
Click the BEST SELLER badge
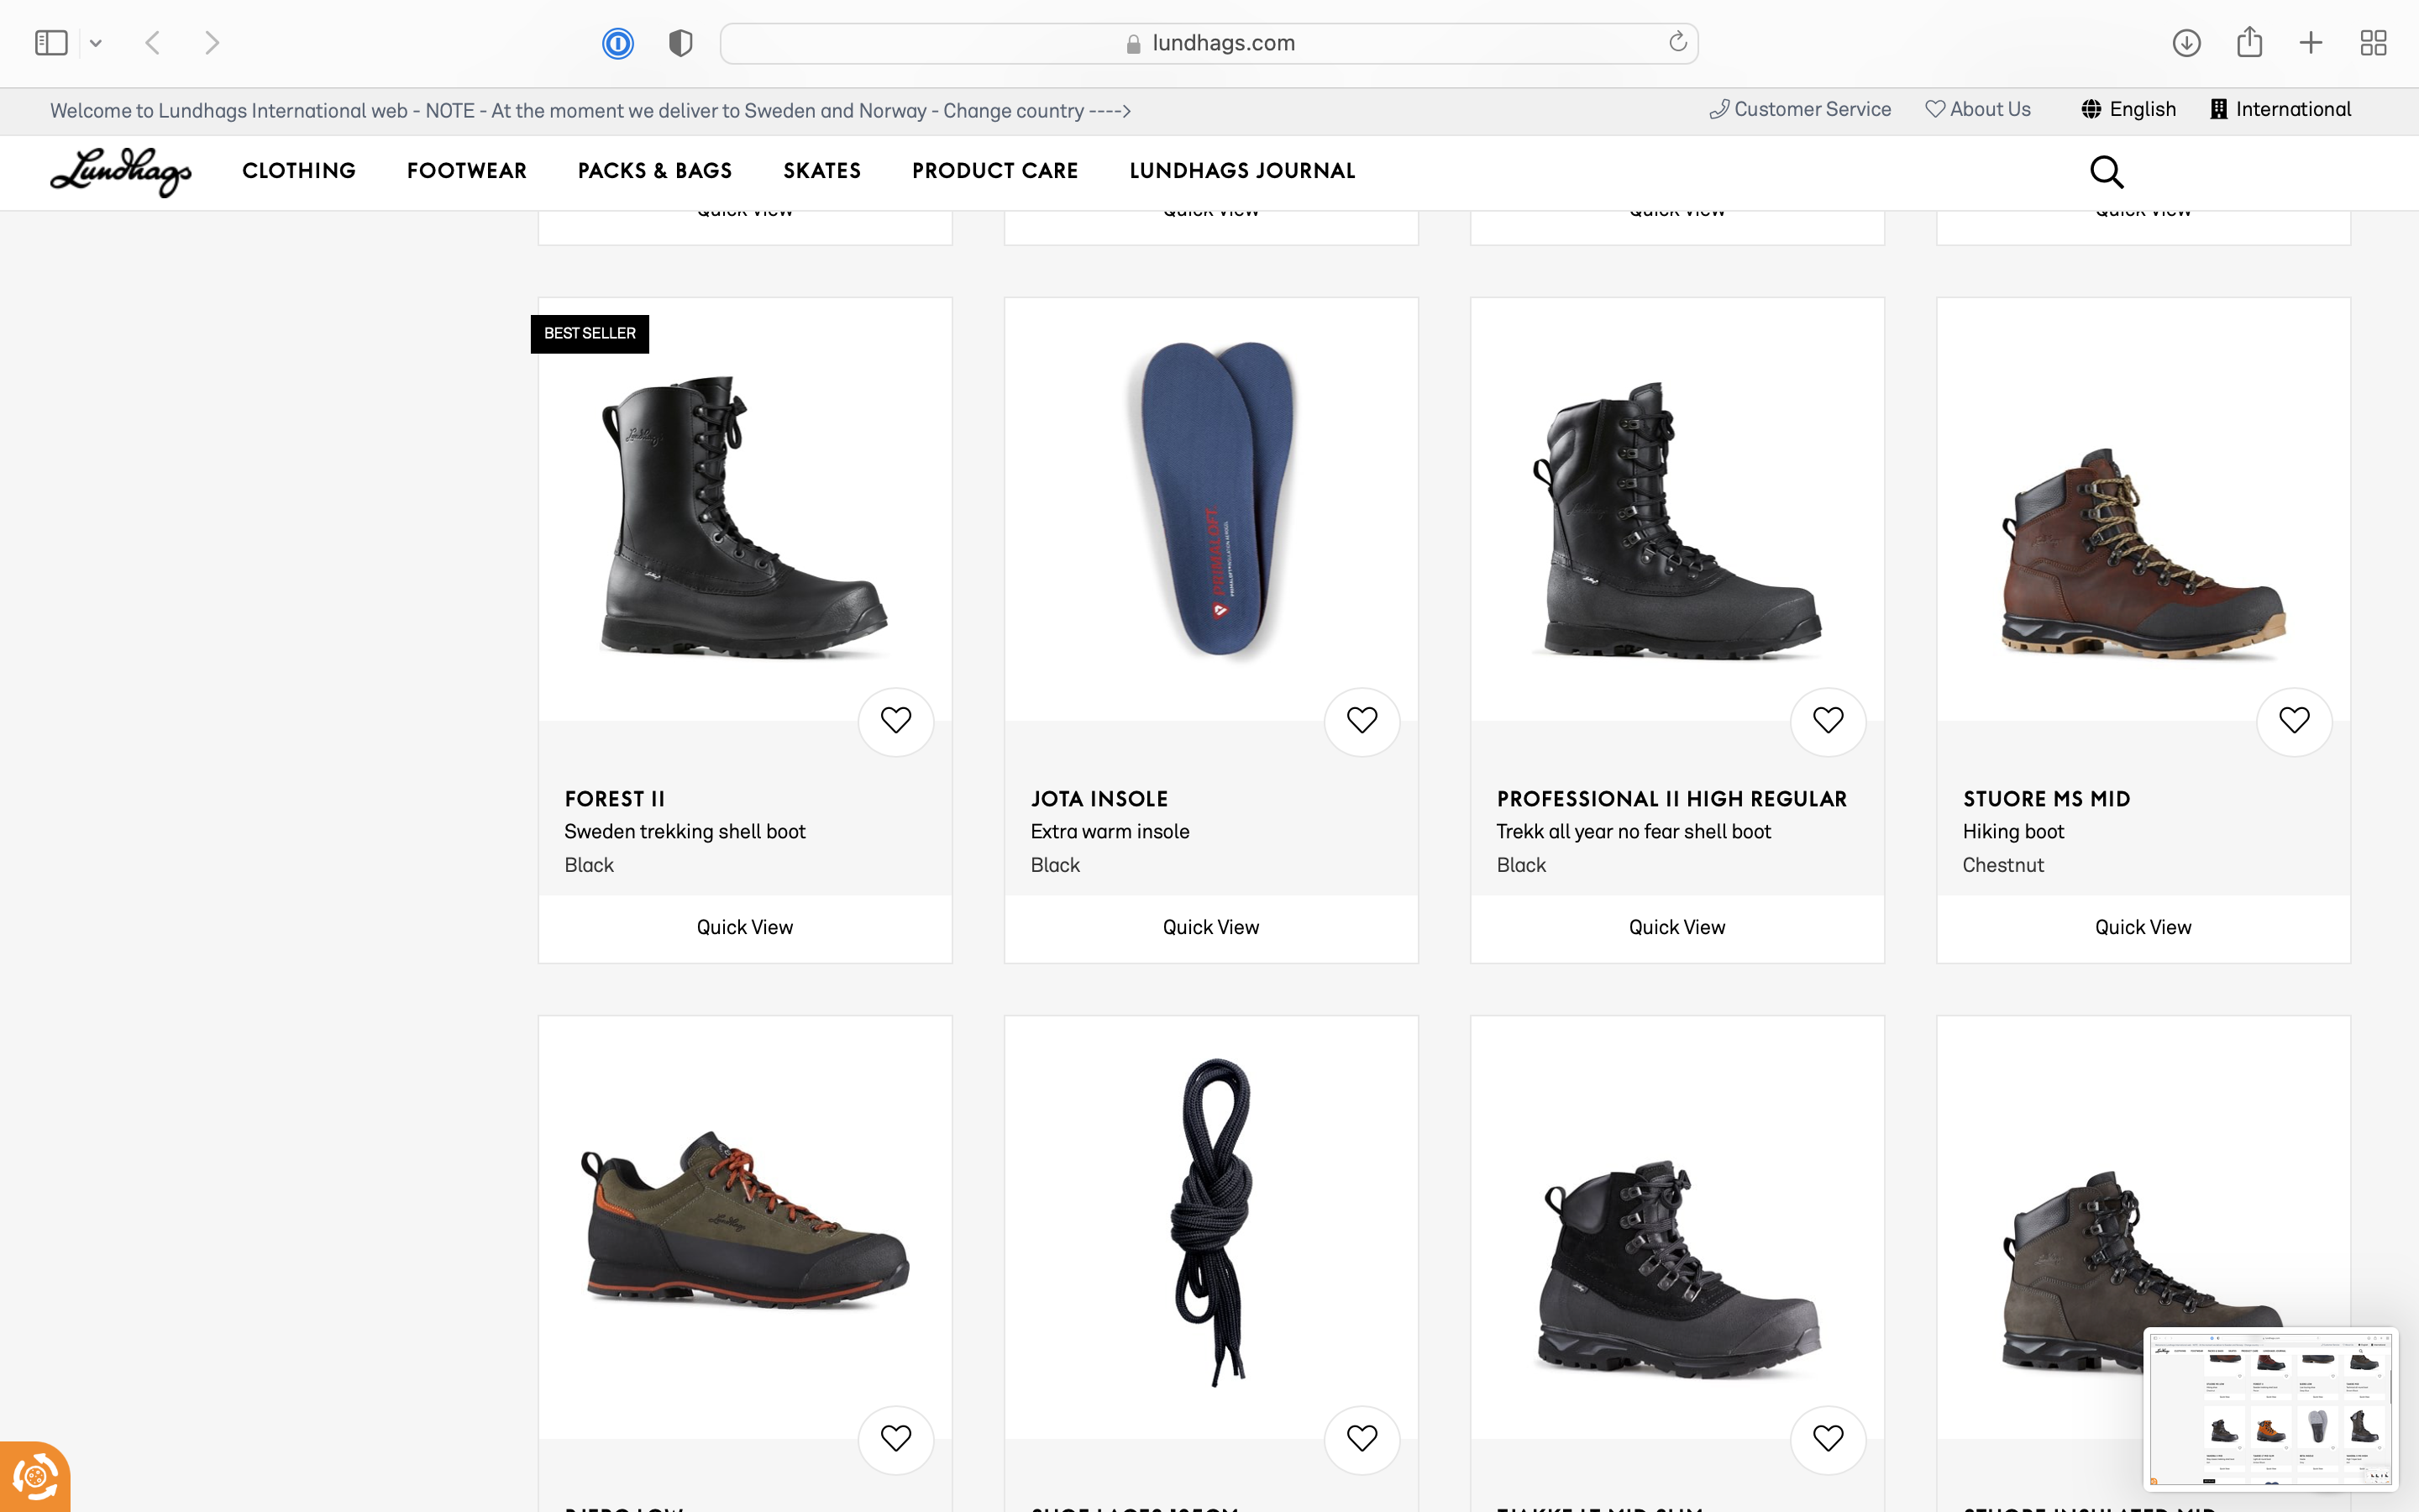tap(590, 334)
